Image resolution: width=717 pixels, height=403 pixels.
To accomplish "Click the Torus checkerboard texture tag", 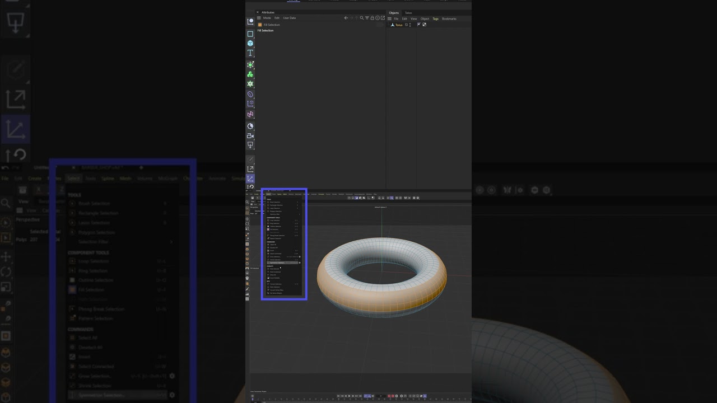I will click(x=424, y=25).
